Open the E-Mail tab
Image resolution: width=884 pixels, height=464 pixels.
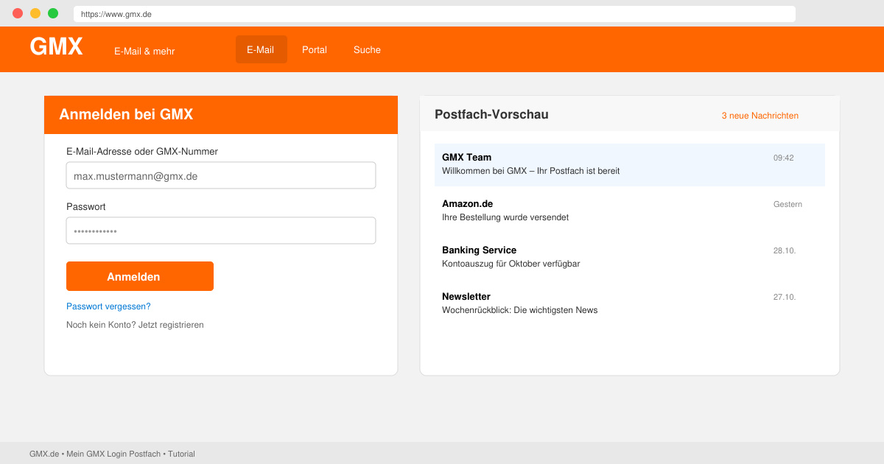tap(262, 49)
